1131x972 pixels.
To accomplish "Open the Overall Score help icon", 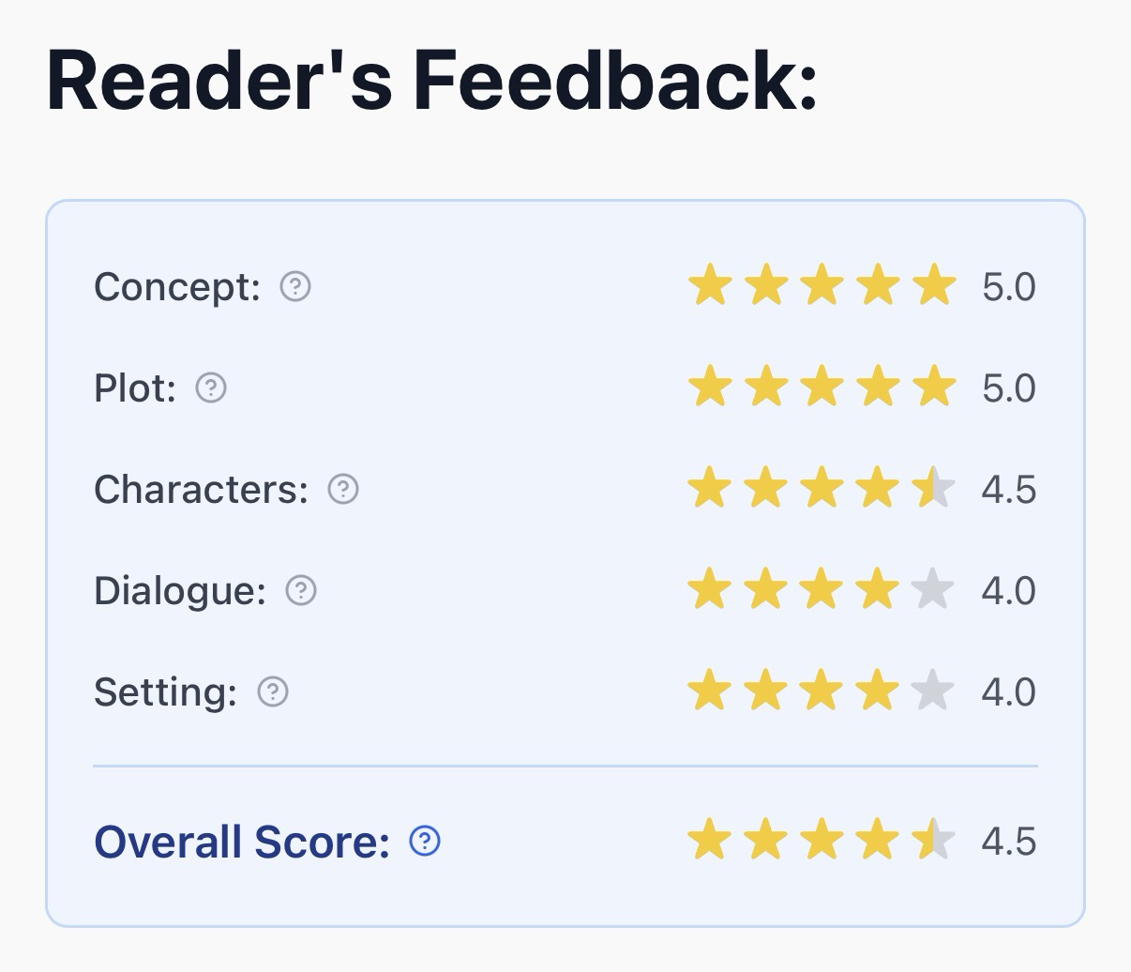I will coord(425,841).
